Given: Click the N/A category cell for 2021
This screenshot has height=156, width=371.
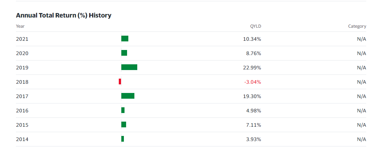Looking at the screenshot, I should 361,39.
